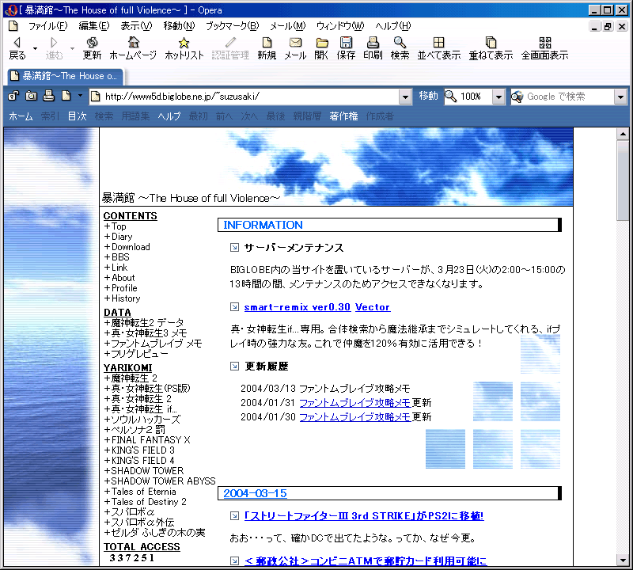Open the 郵政公社 コンビニATM news link

(x=366, y=561)
